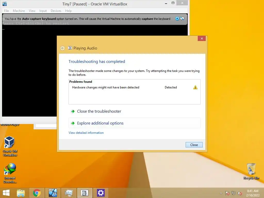
Task: Click the back arrow in Playing Audio troubleshooter
Action: pyautogui.click(x=62, y=48)
